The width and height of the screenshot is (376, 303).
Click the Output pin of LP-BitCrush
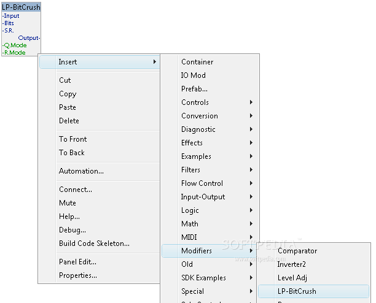[x=29, y=38]
